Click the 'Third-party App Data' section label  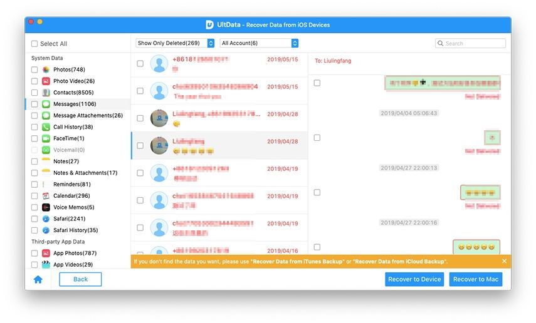click(x=58, y=242)
